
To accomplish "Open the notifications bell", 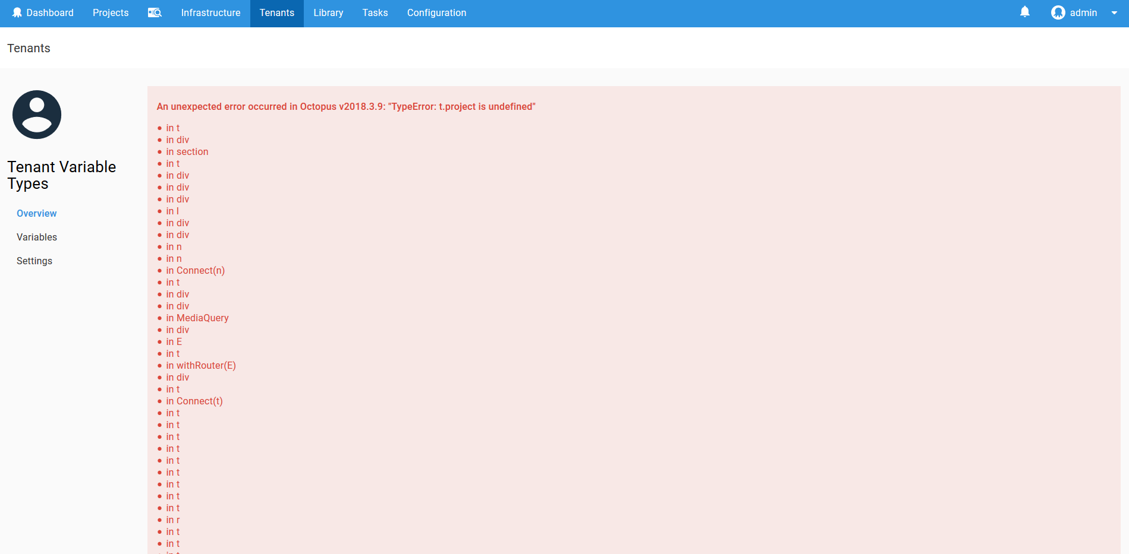I will click(1024, 11).
